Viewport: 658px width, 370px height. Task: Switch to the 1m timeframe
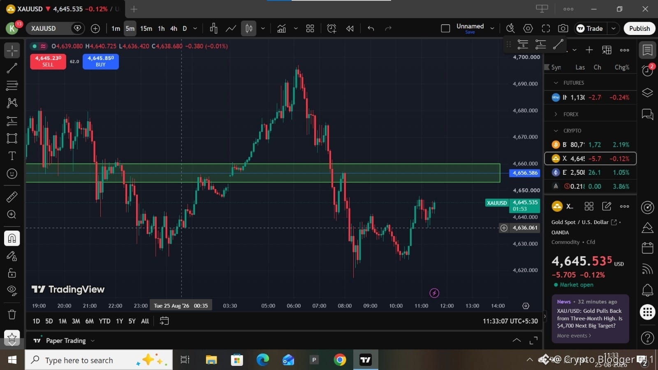[116, 28]
